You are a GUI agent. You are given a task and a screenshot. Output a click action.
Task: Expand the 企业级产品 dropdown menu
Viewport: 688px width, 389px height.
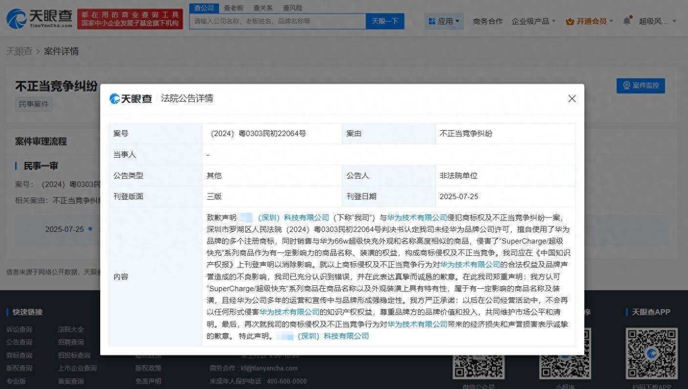[533, 21]
